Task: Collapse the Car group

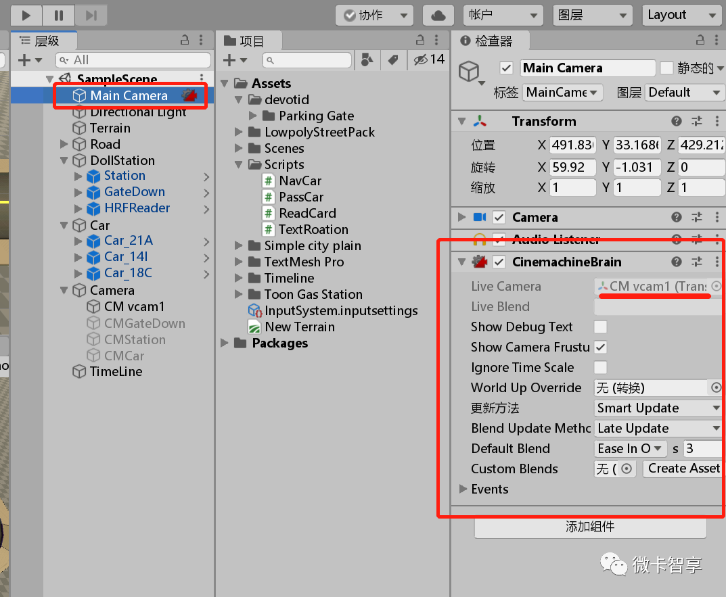Action: (64, 225)
